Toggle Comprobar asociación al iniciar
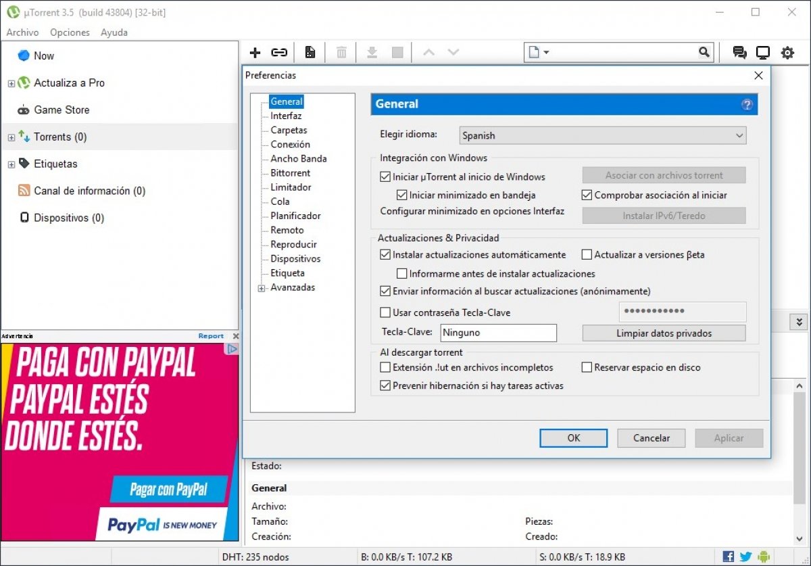 587,195
